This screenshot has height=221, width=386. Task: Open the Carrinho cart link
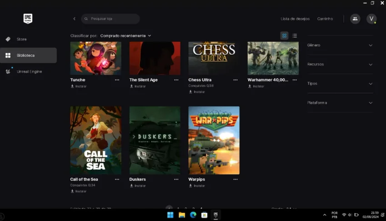(x=325, y=19)
